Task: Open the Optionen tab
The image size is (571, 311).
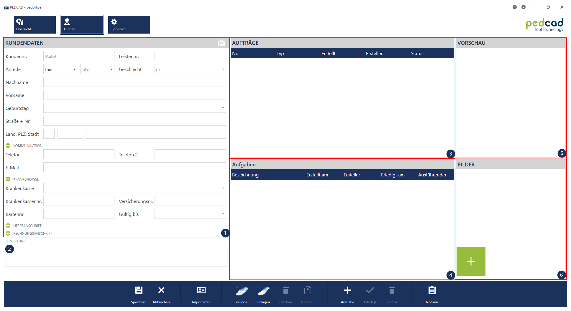Action: click(x=129, y=25)
